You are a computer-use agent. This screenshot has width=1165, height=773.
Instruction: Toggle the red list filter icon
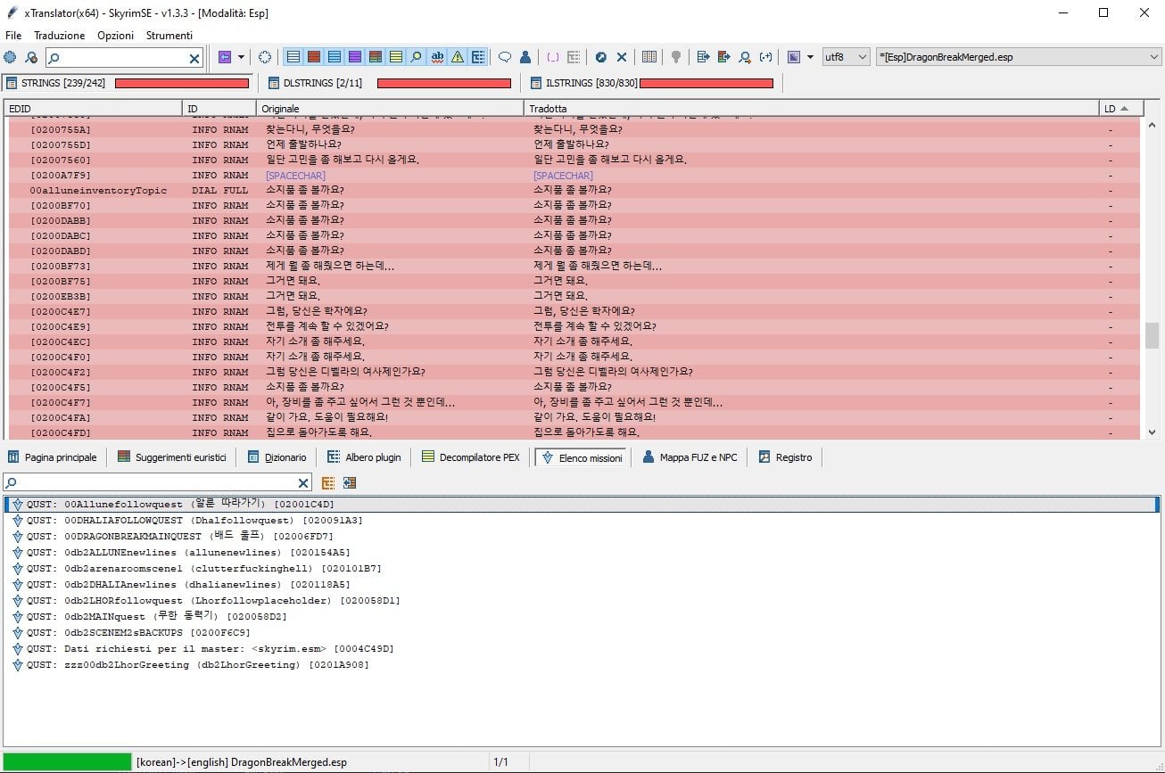[x=313, y=57]
